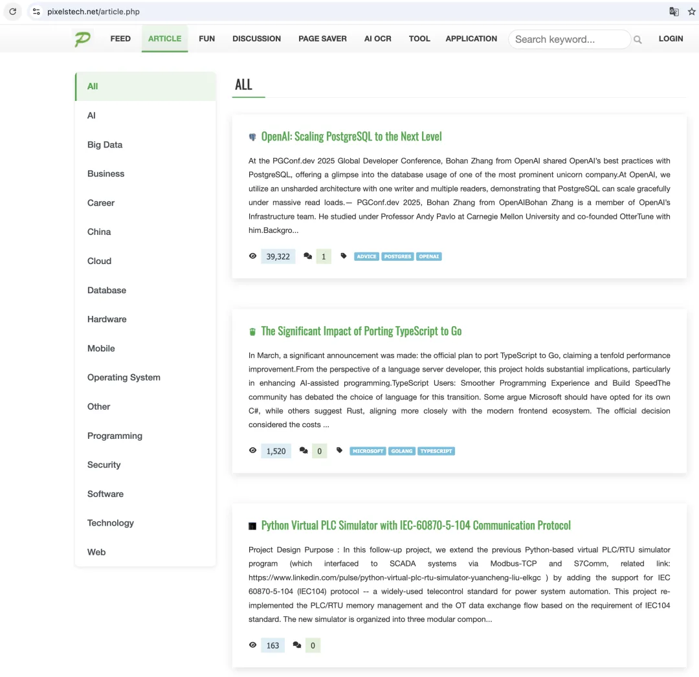Focus the Search keyword input field

click(x=570, y=39)
